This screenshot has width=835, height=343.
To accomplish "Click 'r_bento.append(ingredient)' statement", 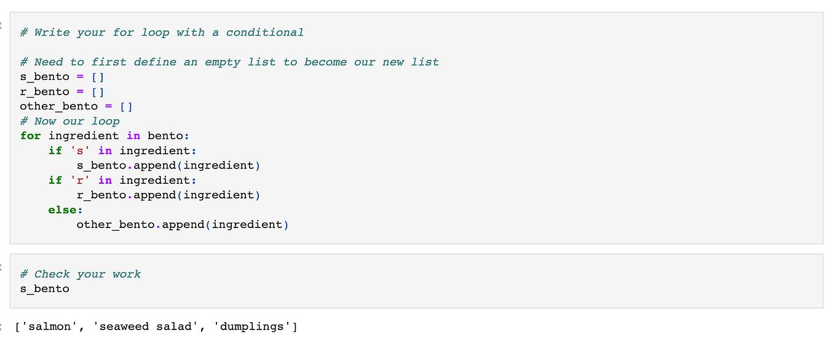I will pyautogui.click(x=168, y=195).
